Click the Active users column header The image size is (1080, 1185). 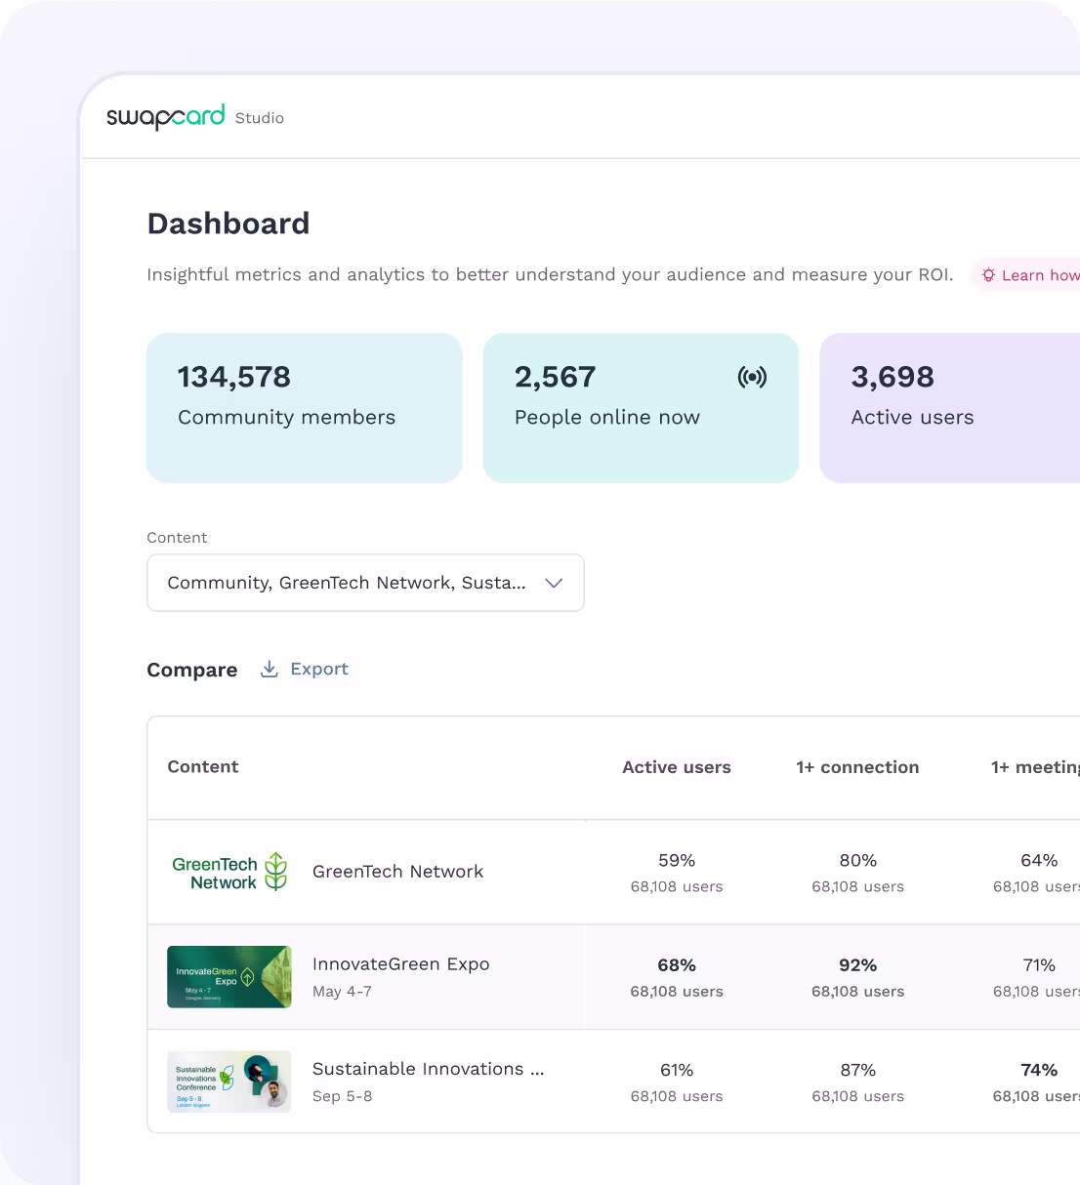tap(676, 767)
